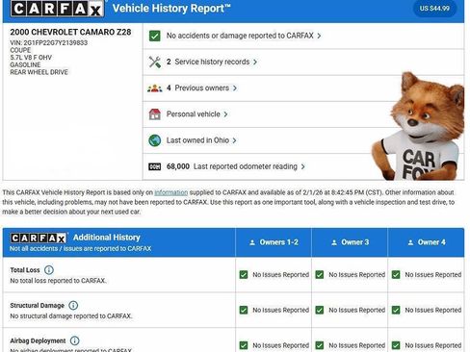Click the CARFAX logo in the header
The height and width of the screenshot is (352, 470).
[x=57, y=9]
